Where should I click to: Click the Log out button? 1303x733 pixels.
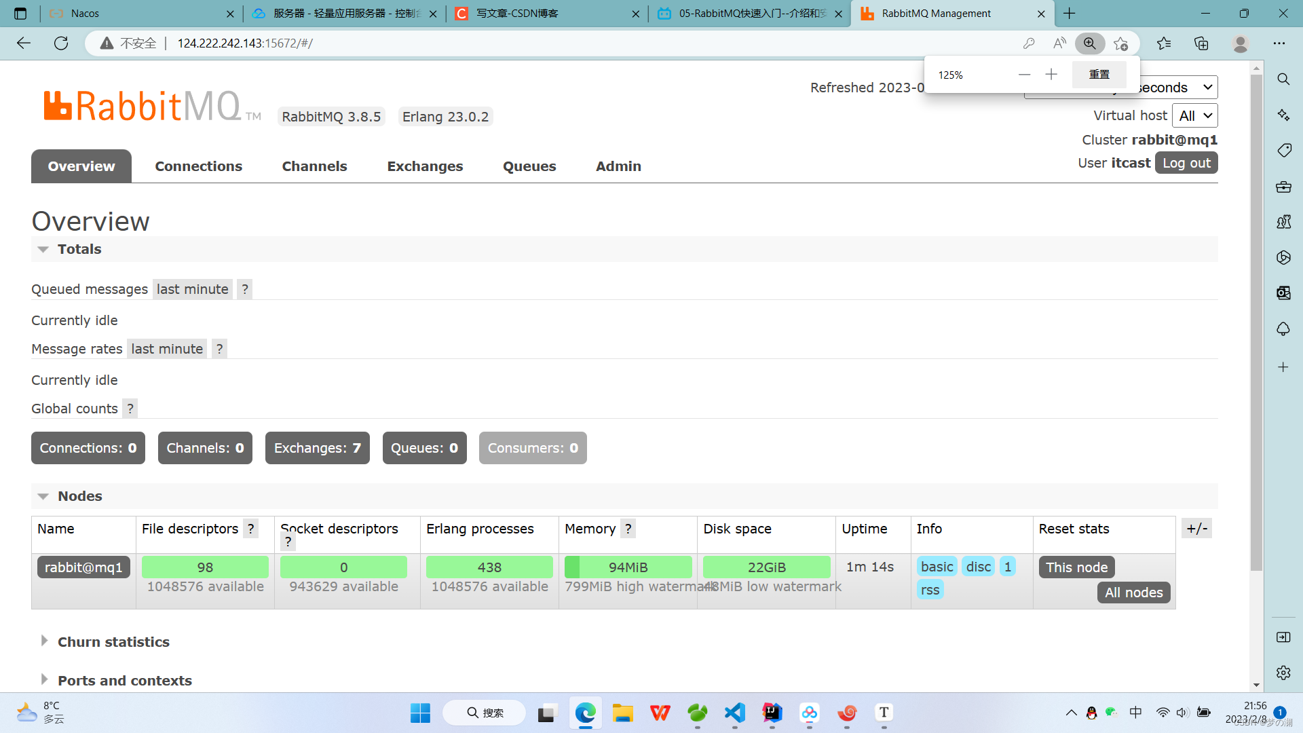(x=1186, y=163)
